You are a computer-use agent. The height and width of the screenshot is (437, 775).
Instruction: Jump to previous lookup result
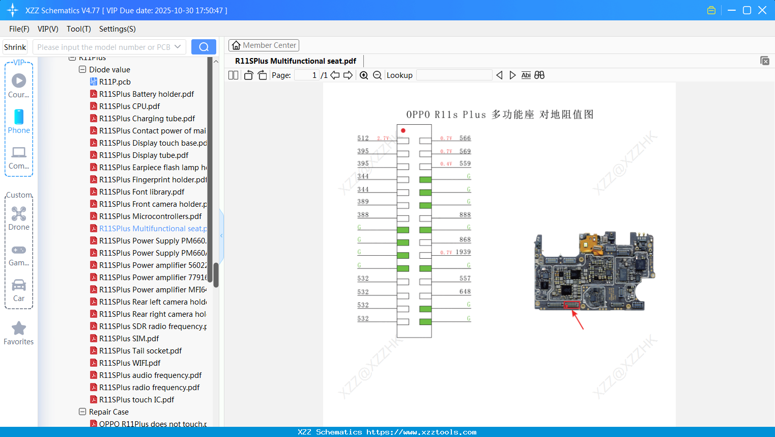point(499,75)
